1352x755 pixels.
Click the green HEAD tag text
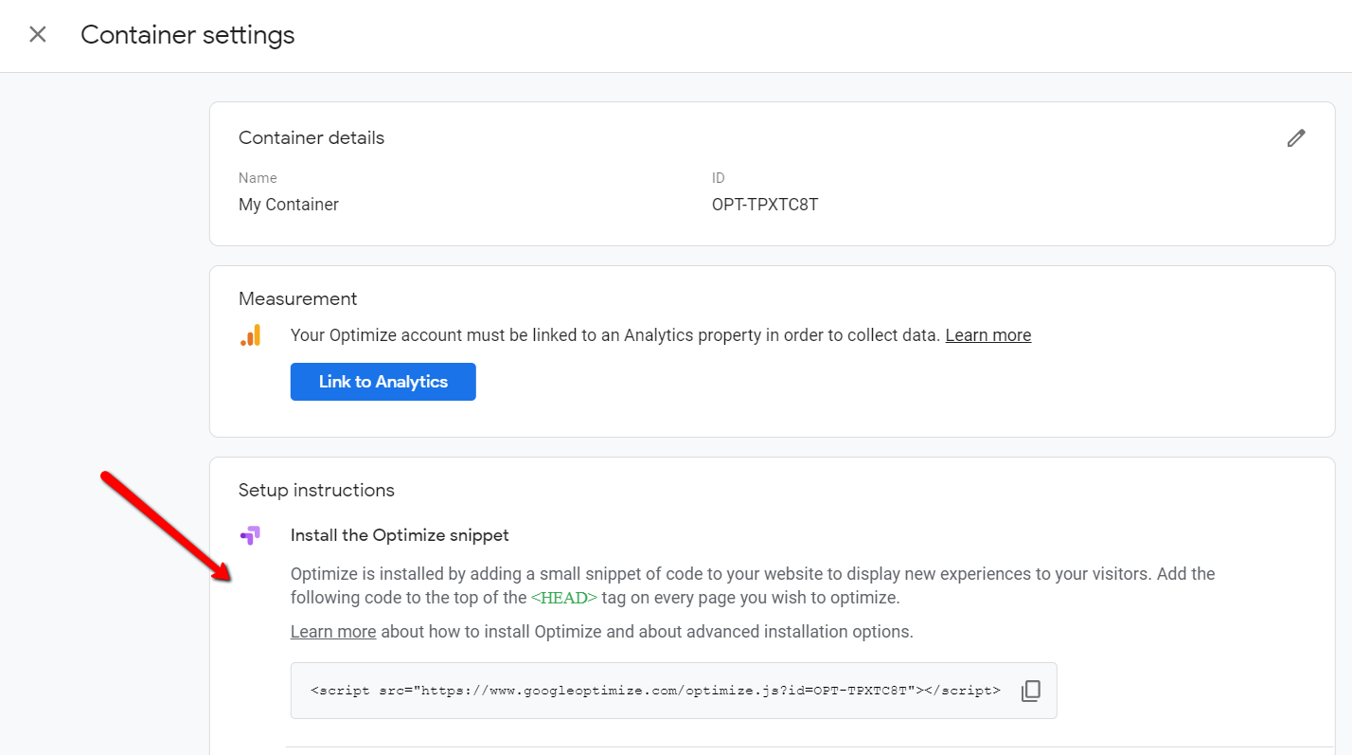564,598
